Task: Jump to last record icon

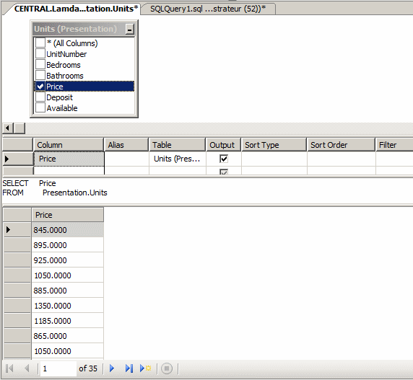Action: pos(129,368)
